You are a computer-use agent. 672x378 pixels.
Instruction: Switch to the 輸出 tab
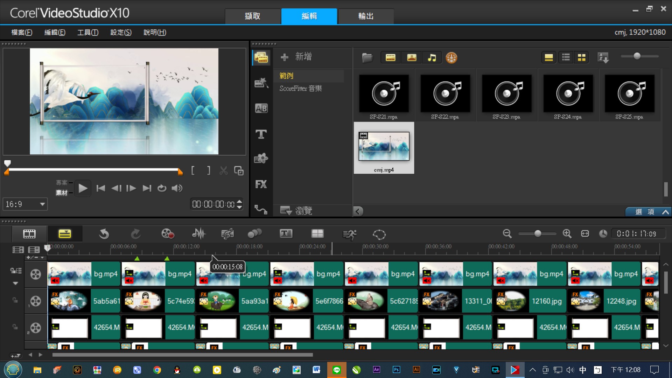[366, 16]
